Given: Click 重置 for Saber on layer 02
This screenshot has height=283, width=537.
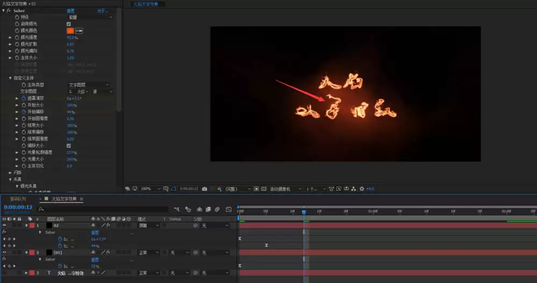Looking at the screenshot, I should 95,233.
